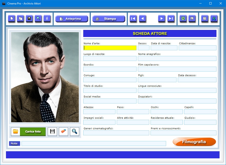The height and width of the screenshot is (165, 226).
Task: Click the yellow folder icon beside Carica foto
Action: [15, 132]
